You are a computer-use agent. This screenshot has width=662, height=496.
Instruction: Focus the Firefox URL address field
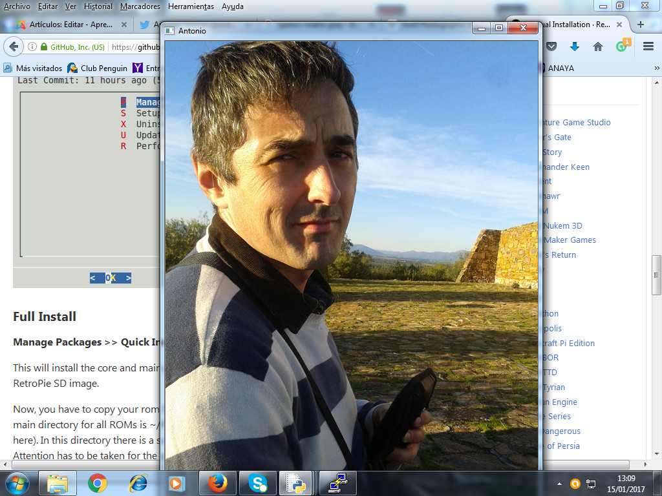coord(135,46)
